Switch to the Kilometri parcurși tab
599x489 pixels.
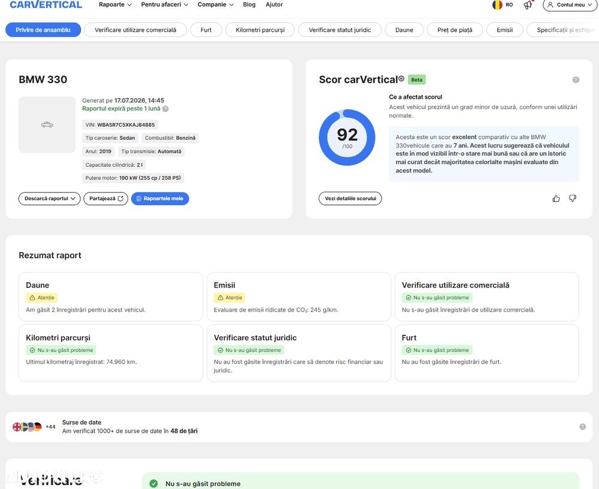point(260,30)
